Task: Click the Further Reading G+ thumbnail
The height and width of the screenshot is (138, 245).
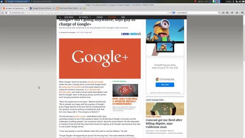Action: click(125, 90)
